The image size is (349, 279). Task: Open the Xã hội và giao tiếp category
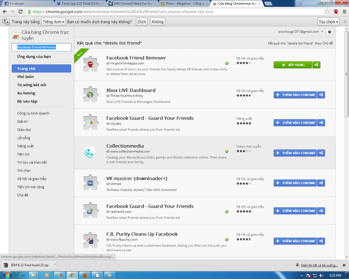click(32, 179)
